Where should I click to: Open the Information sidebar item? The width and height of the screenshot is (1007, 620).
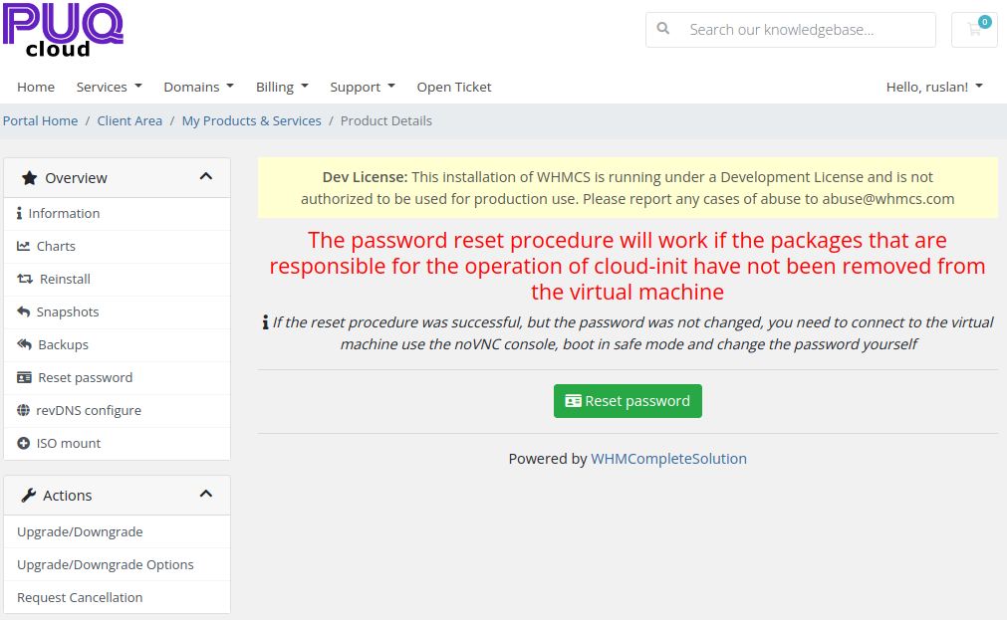pyautogui.click(x=117, y=214)
